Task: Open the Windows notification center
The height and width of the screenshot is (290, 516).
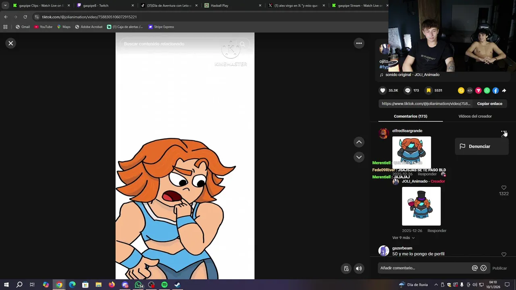Action: tap(507, 285)
